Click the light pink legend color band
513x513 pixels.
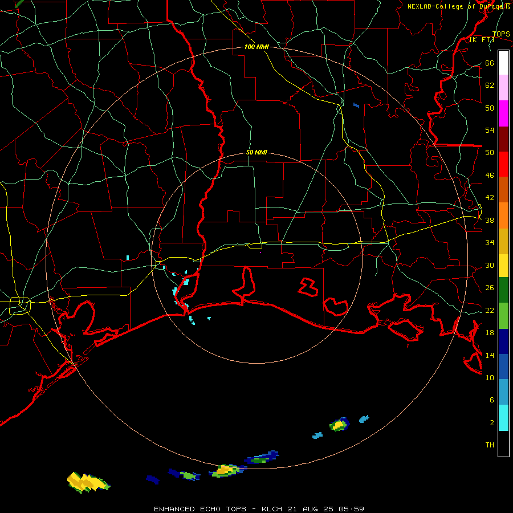click(503, 87)
